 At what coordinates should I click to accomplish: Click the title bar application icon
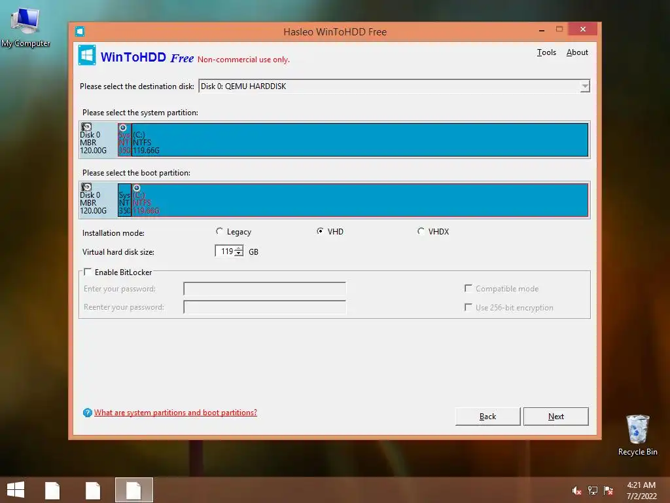pyautogui.click(x=79, y=31)
